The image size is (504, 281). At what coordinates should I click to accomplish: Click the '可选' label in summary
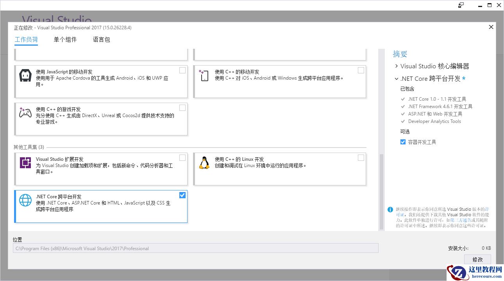click(405, 132)
